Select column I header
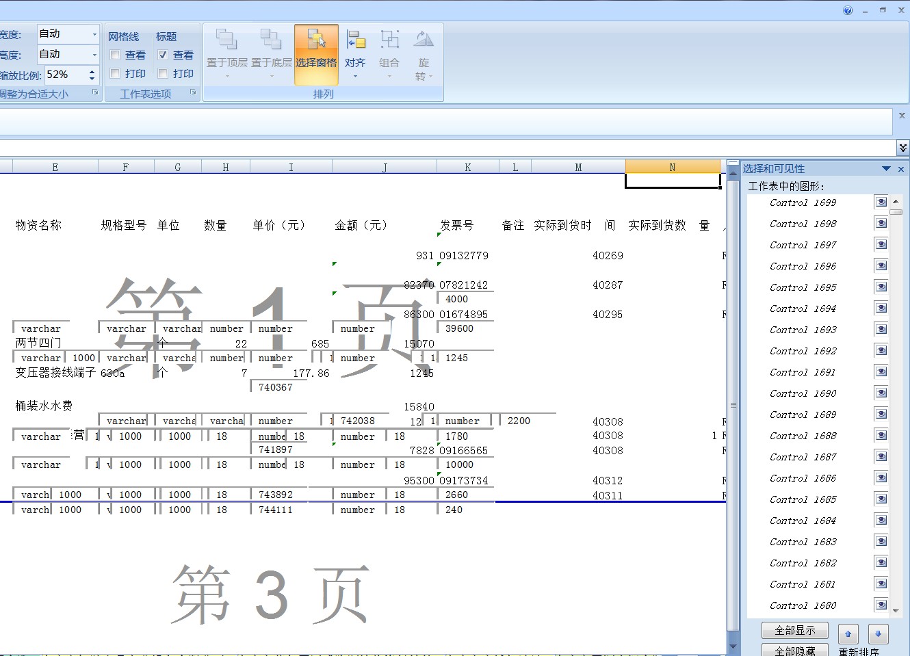Screen dimensions: 910x656 coord(291,167)
